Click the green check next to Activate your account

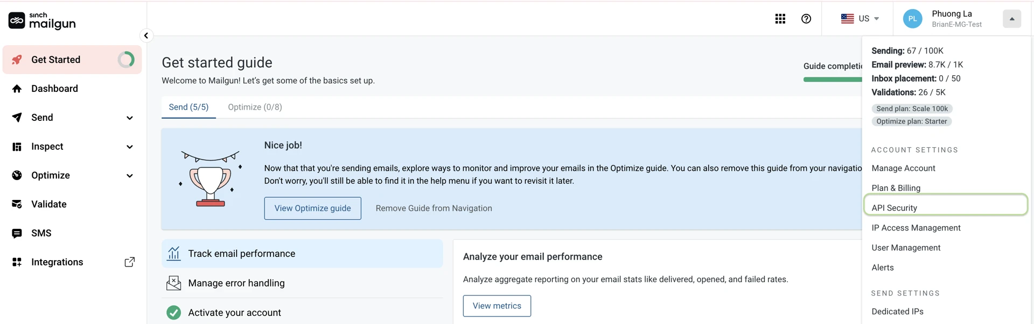point(173,313)
